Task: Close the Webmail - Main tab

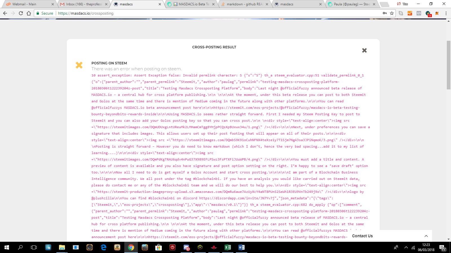Action: (53, 4)
